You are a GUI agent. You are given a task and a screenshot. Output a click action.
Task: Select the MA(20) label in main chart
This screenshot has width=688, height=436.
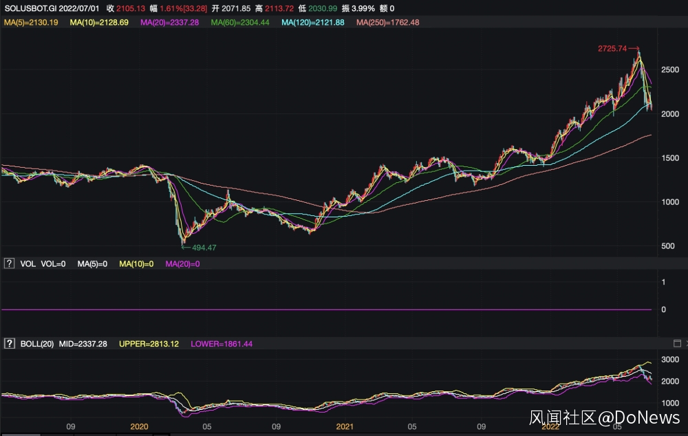click(169, 23)
